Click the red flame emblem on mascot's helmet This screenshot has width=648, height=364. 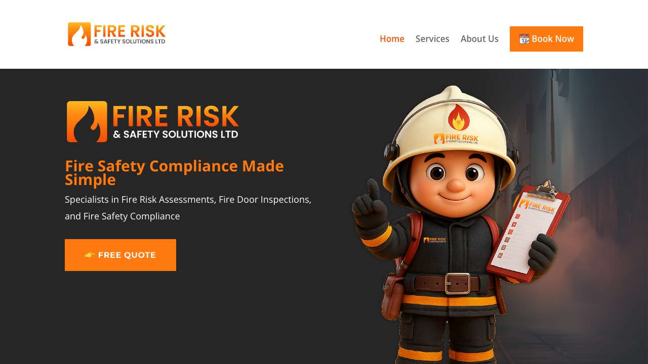[x=459, y=117]
